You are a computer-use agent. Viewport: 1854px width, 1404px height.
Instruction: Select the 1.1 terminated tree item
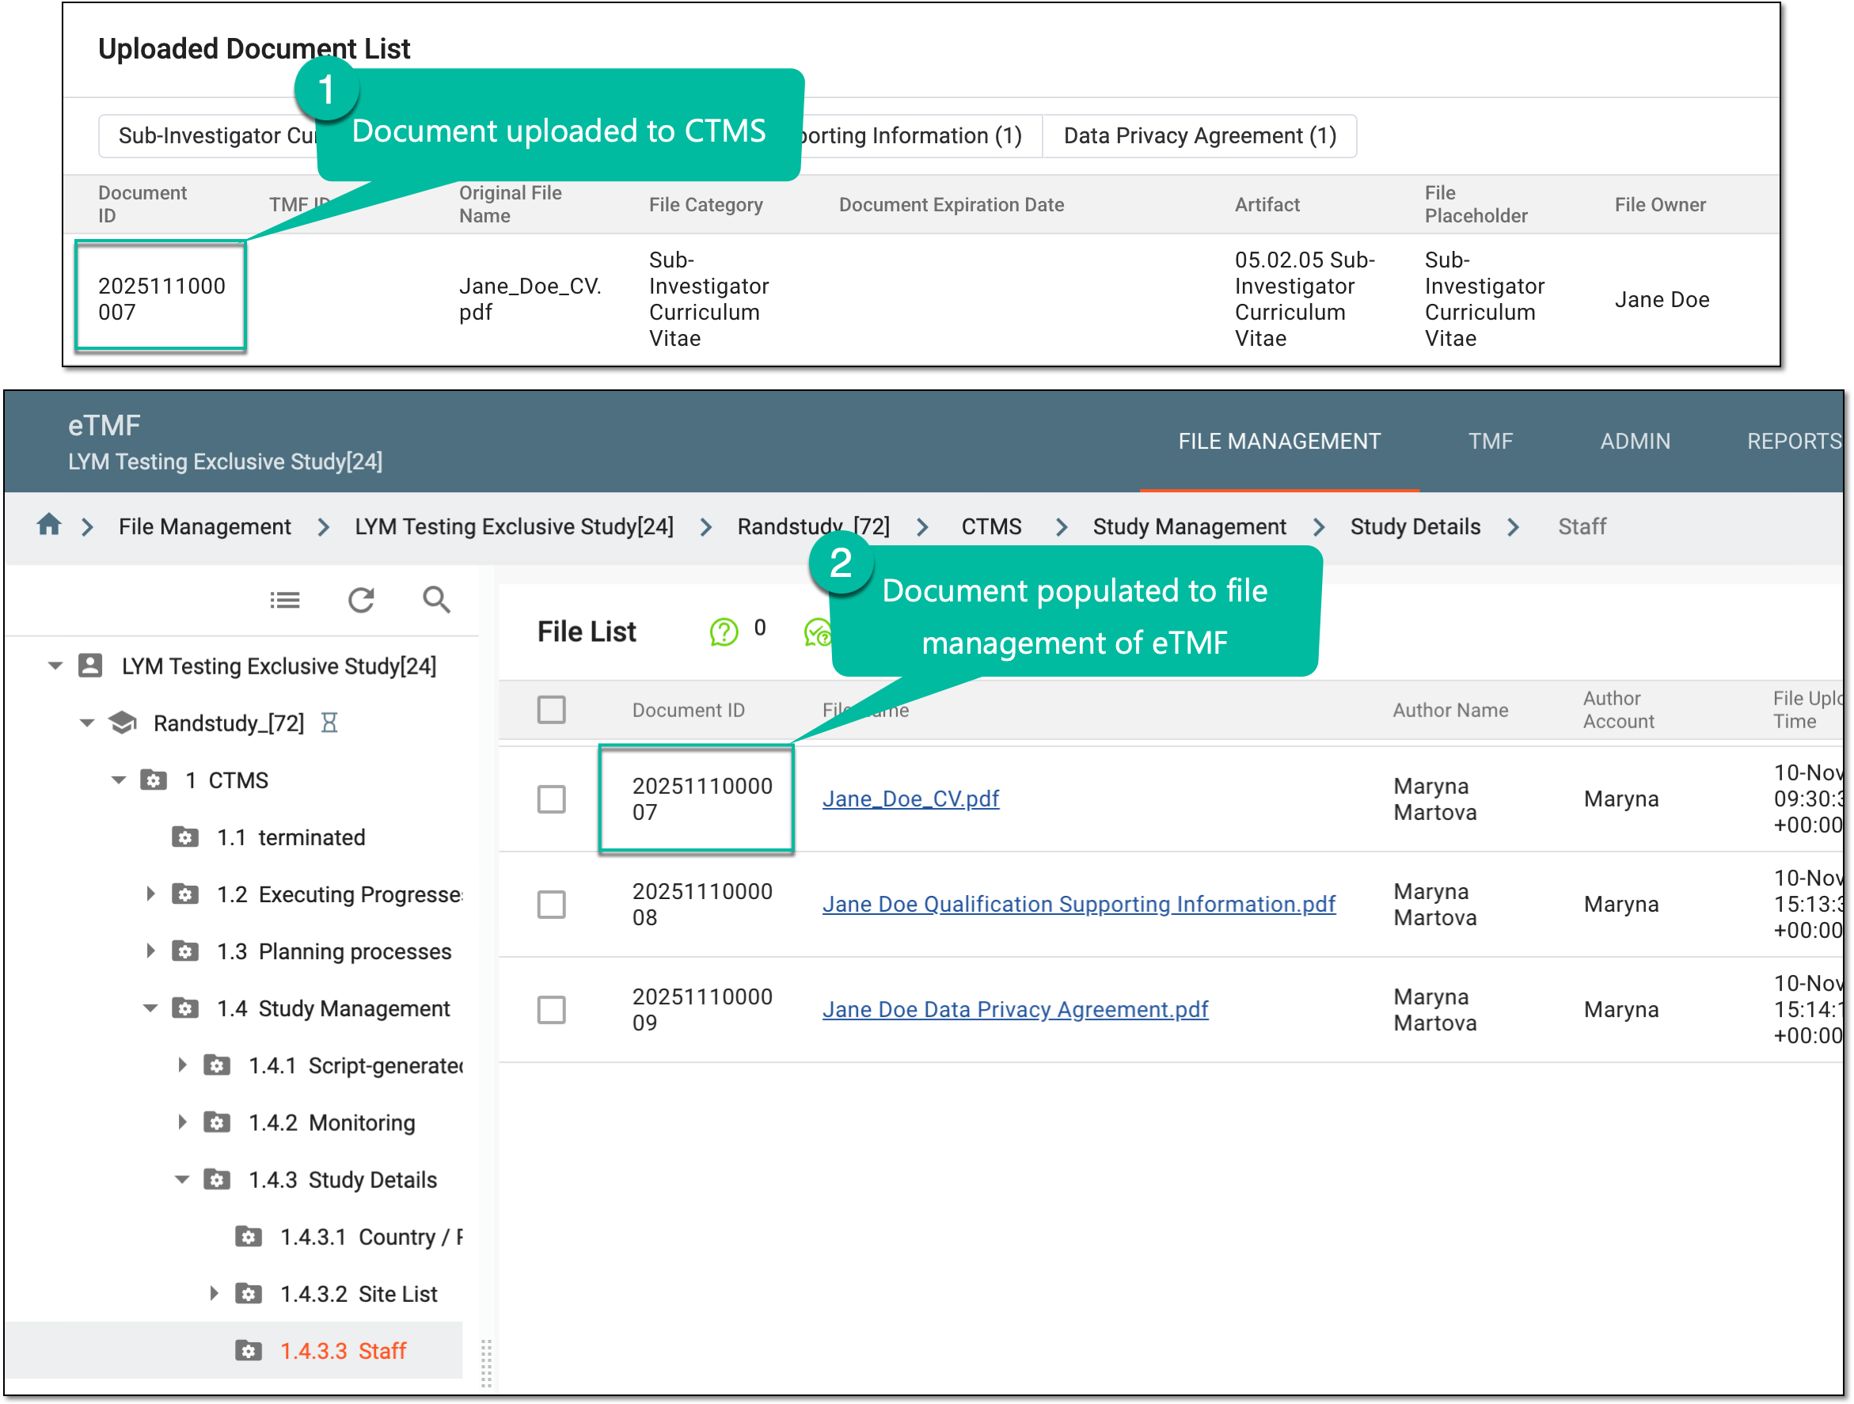click(291, 837)
